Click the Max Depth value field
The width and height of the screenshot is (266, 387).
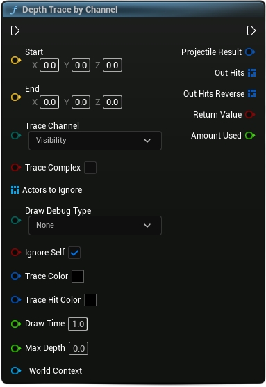point(78,348)
